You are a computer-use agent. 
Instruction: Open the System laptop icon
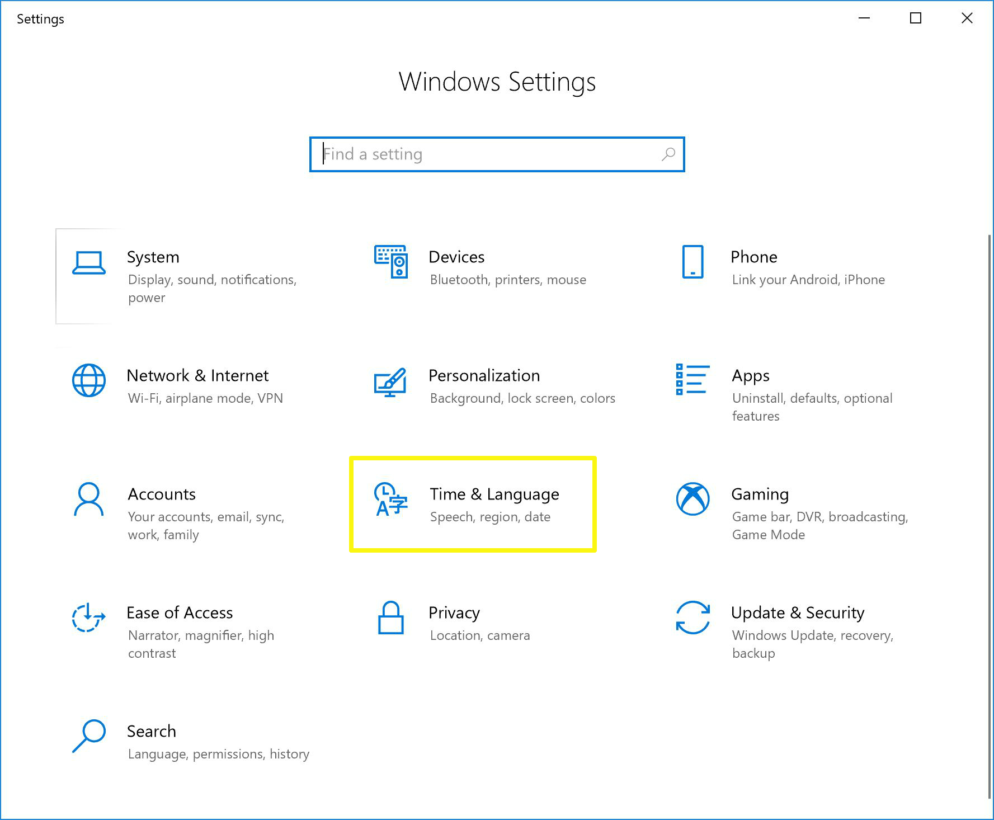[x=89, y=263]
